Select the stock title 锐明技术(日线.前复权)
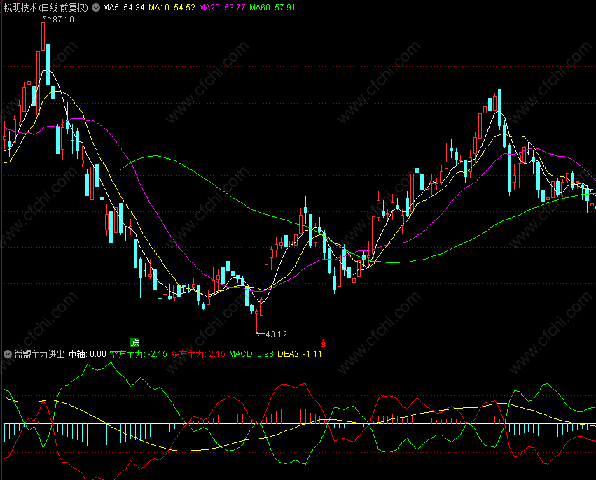 [x=46, y=8]
